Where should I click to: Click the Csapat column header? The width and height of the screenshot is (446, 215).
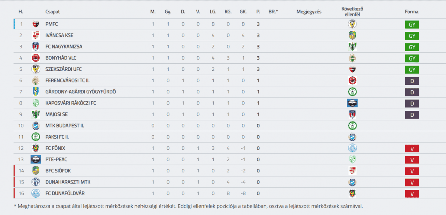coord(52,11)
